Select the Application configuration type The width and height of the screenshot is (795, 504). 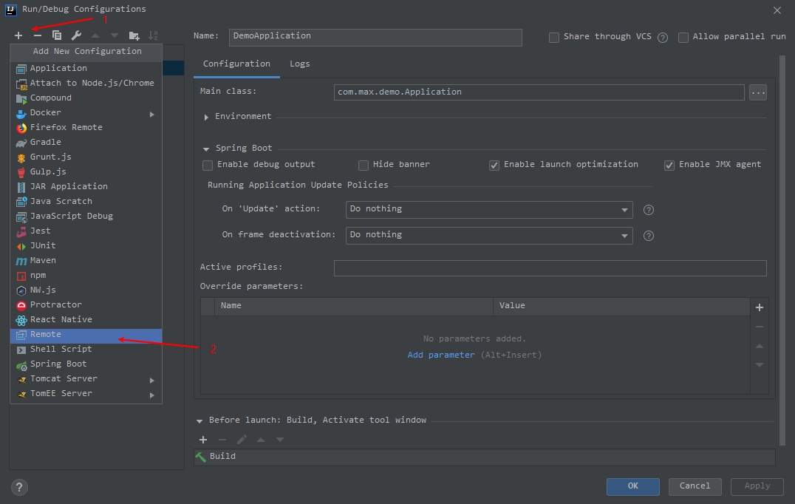coord(86,68)
